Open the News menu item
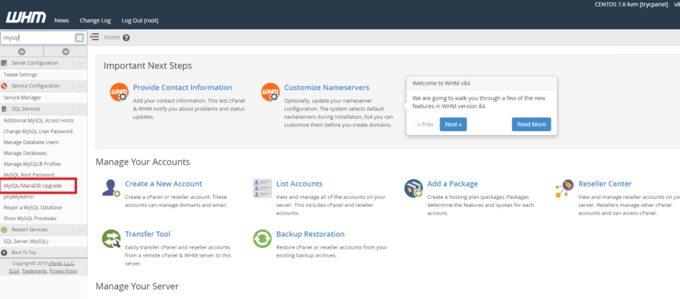 click(x=62, y=21)
